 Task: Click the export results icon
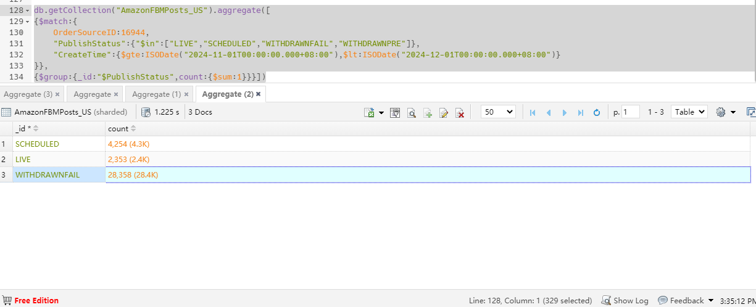coord(370,112)
